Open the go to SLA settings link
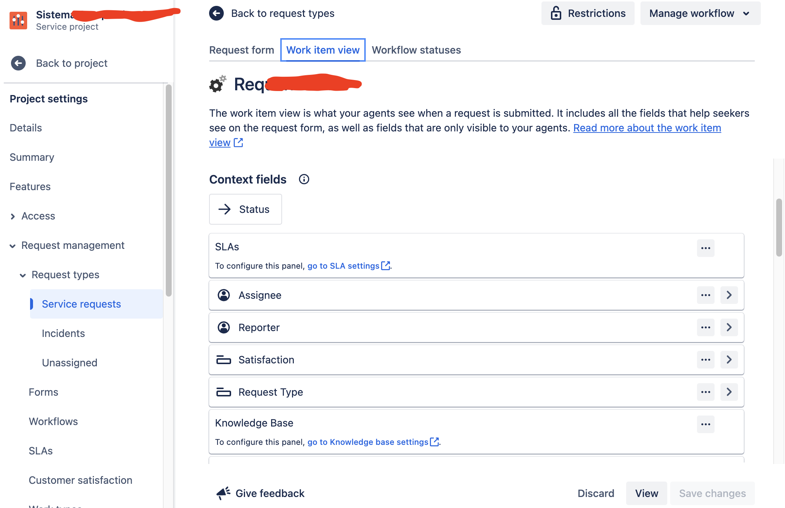The width and height of the screenshot is (785, 508). pos(343,265)
